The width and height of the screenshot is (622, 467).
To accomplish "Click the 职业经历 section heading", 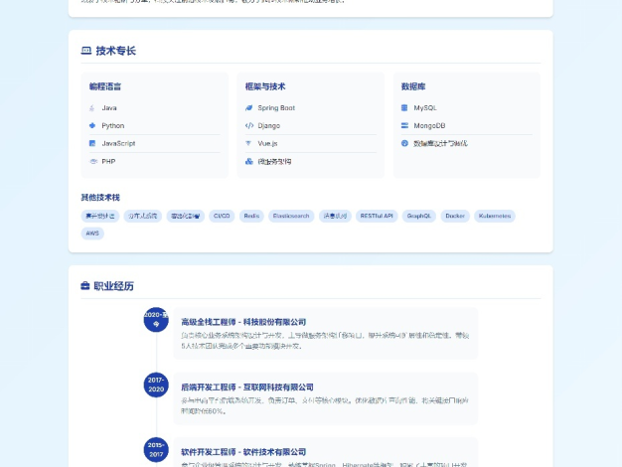I will (114, 286).
